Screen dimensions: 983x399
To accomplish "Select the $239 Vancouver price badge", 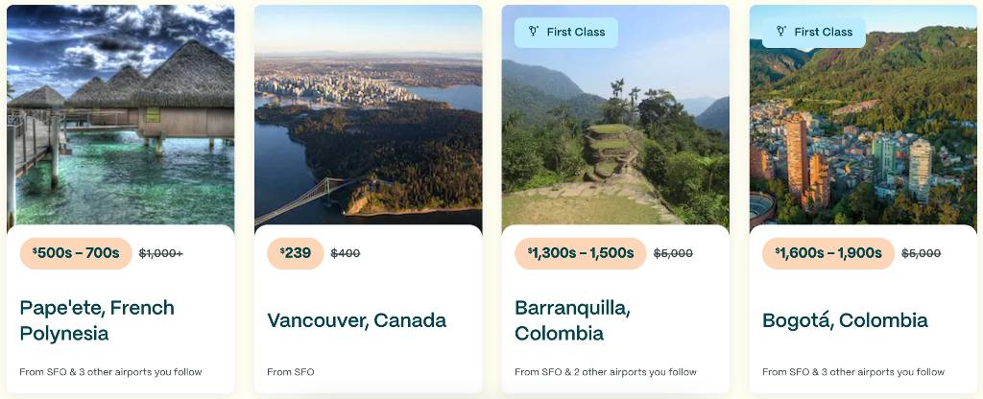I will tap(296, 253).
